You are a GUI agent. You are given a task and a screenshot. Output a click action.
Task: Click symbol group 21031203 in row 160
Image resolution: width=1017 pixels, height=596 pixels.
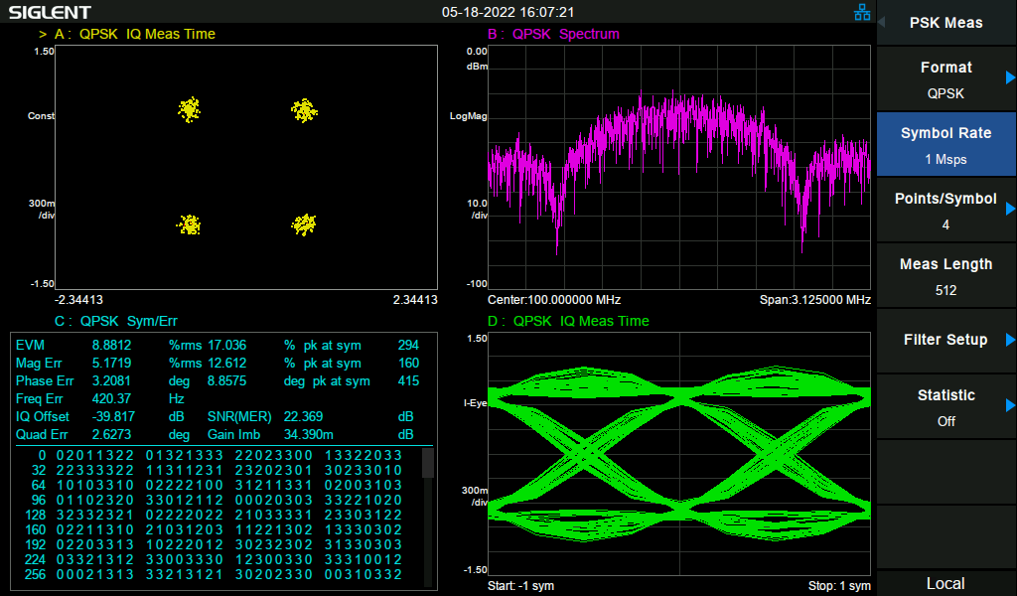point(185,529)
